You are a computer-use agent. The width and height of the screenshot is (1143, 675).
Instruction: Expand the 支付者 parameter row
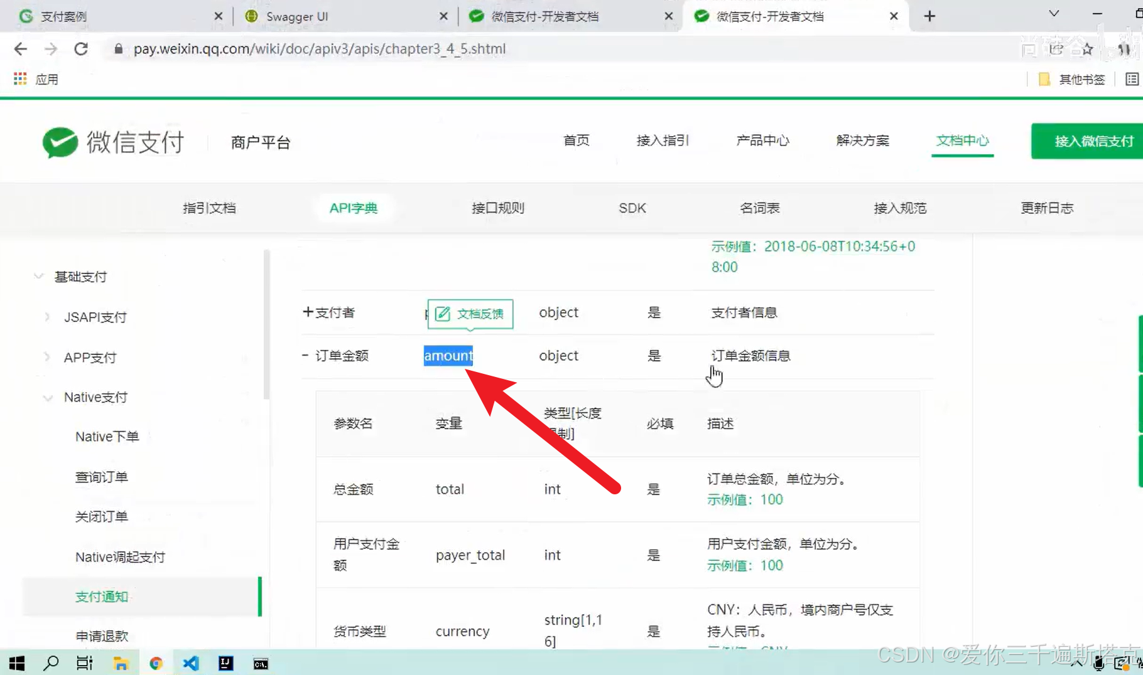pyautogui.click(x=308, y=312)
